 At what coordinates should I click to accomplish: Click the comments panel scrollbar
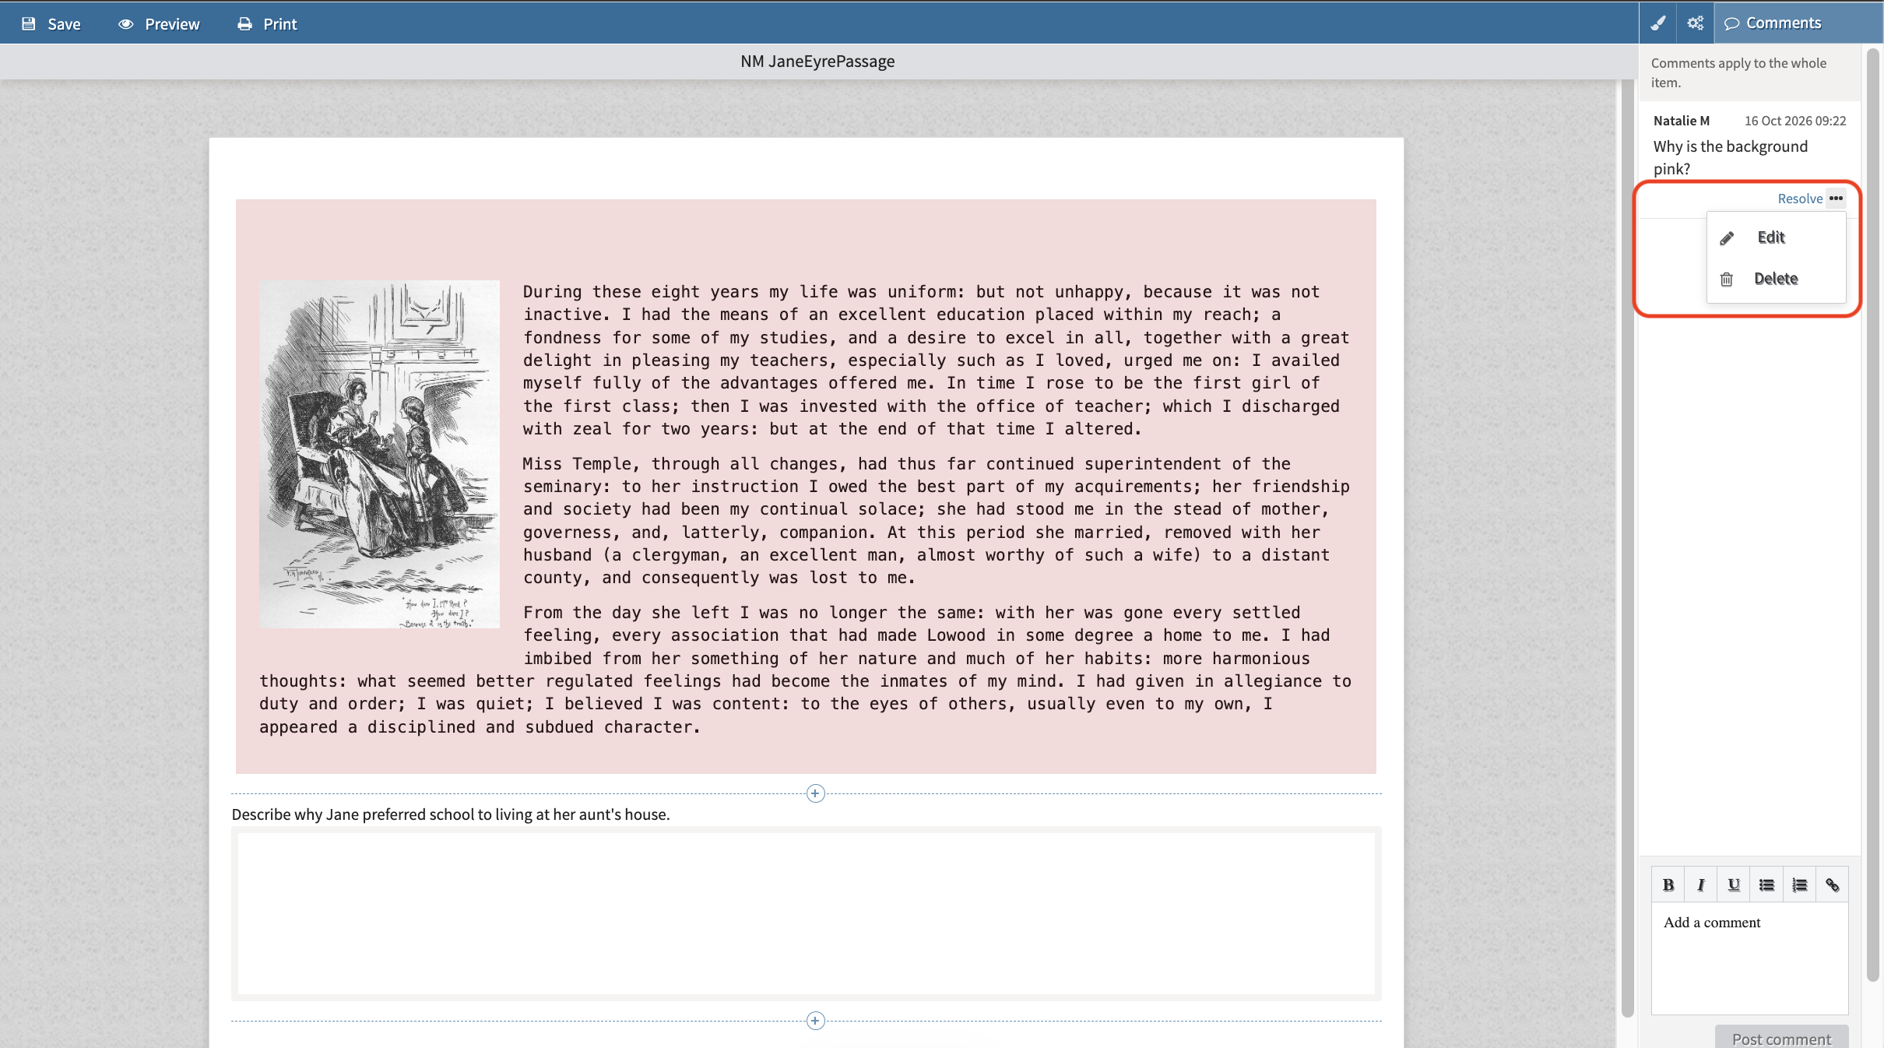[1873, 514]
